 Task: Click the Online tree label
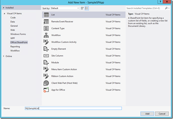pyautogui.click(x=9, y=56)
